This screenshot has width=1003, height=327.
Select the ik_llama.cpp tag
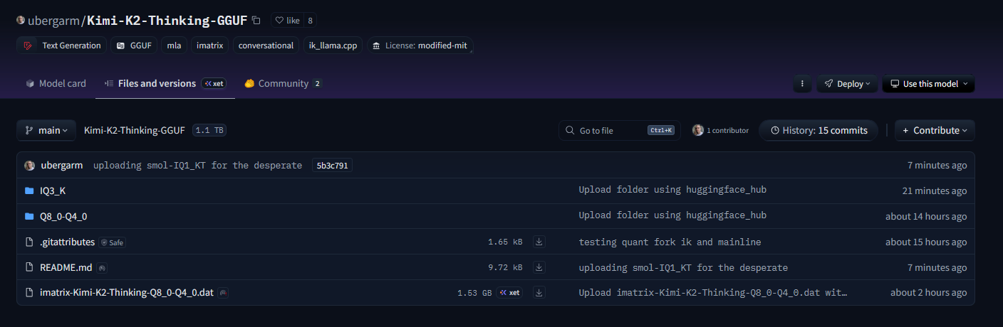click(x=333, y=45)
